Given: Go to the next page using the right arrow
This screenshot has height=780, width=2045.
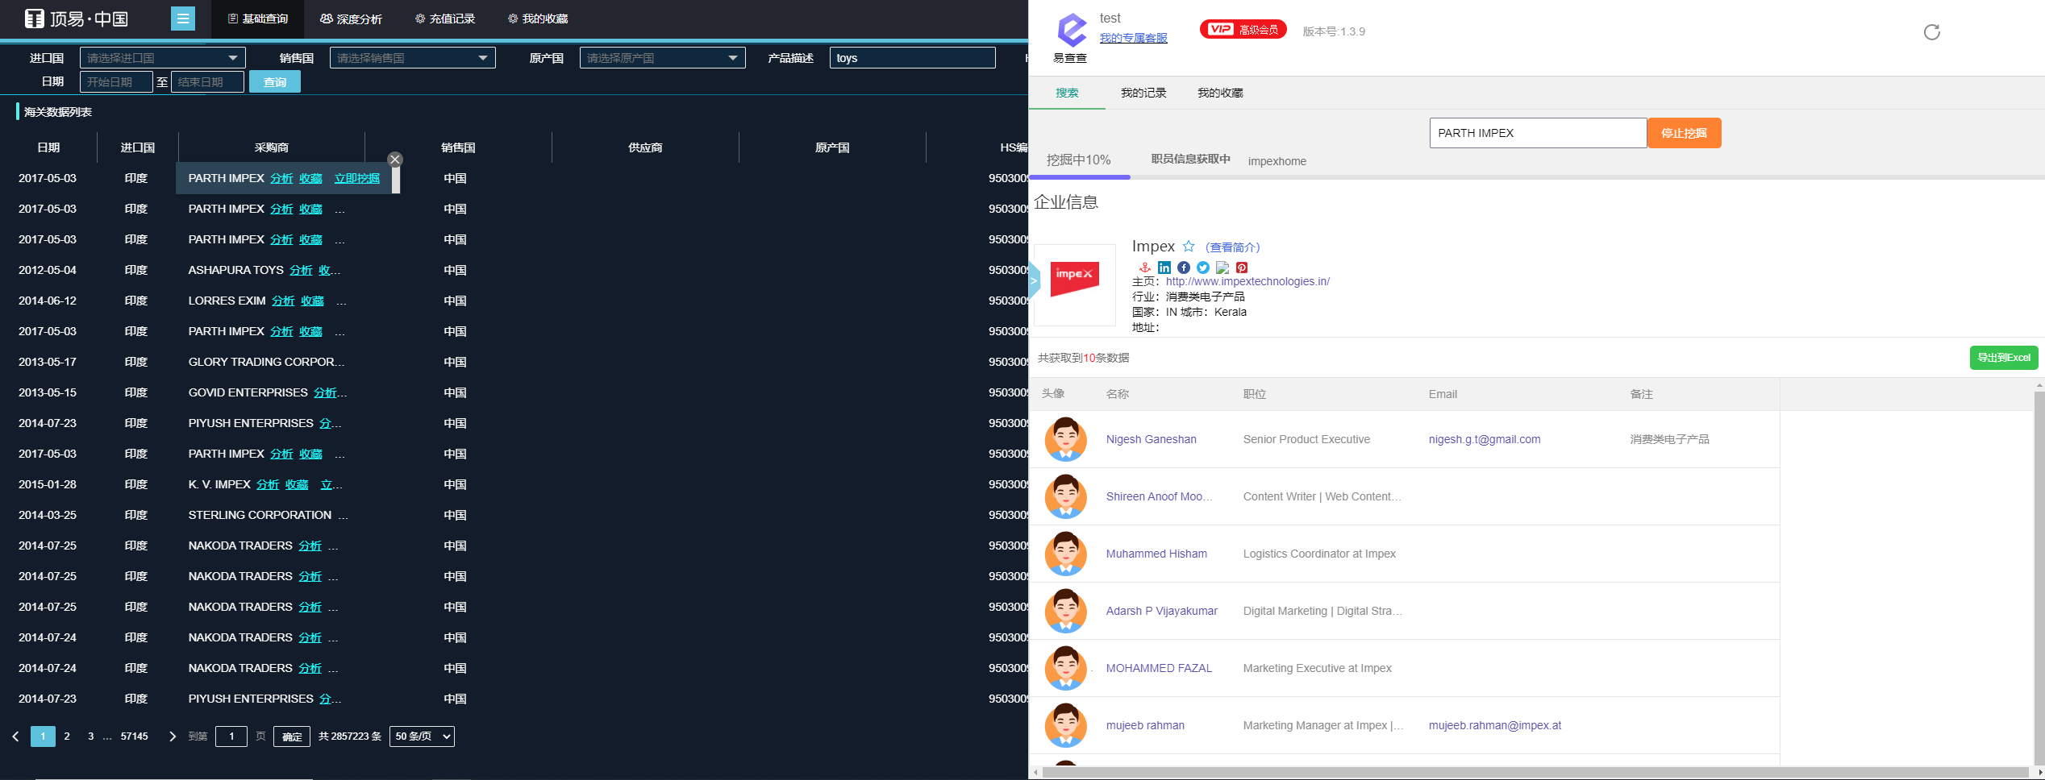Looking at the screenshot, I should pyautogui.click(x=172, y=736).
